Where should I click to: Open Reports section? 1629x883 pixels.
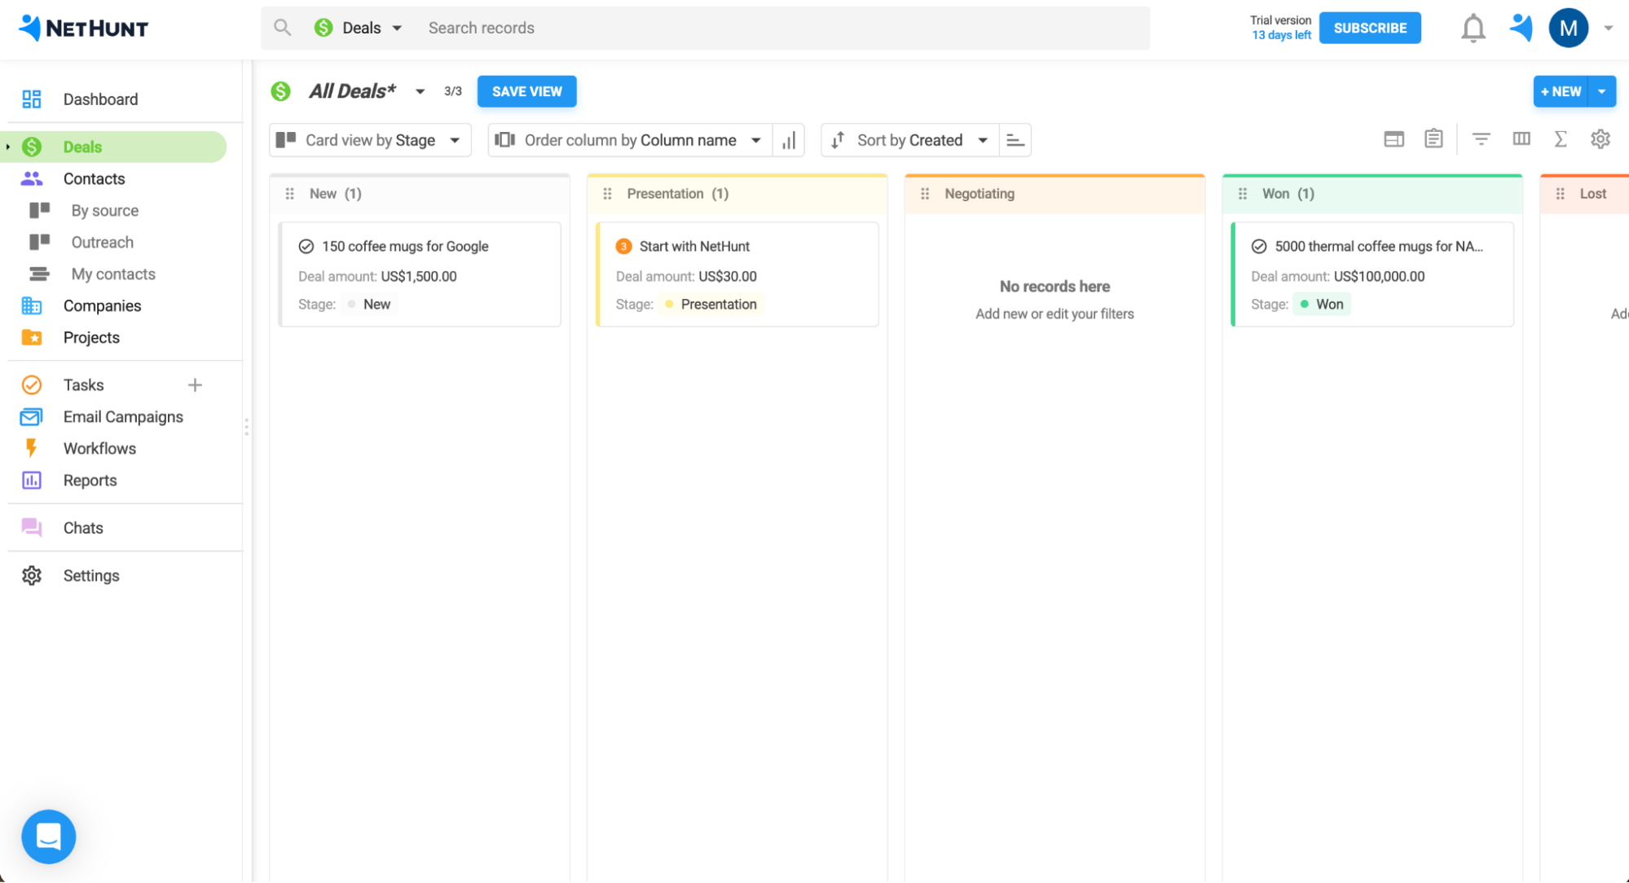(x=90, y=480)
